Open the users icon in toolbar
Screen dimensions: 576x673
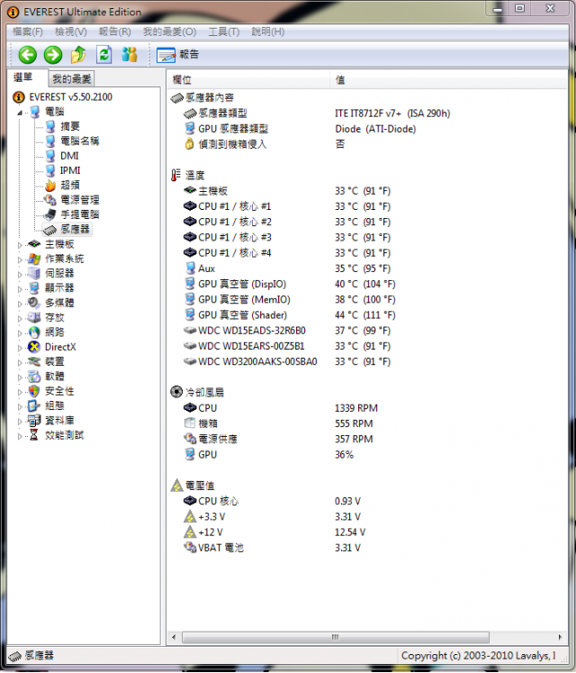[x=129, y=54]
